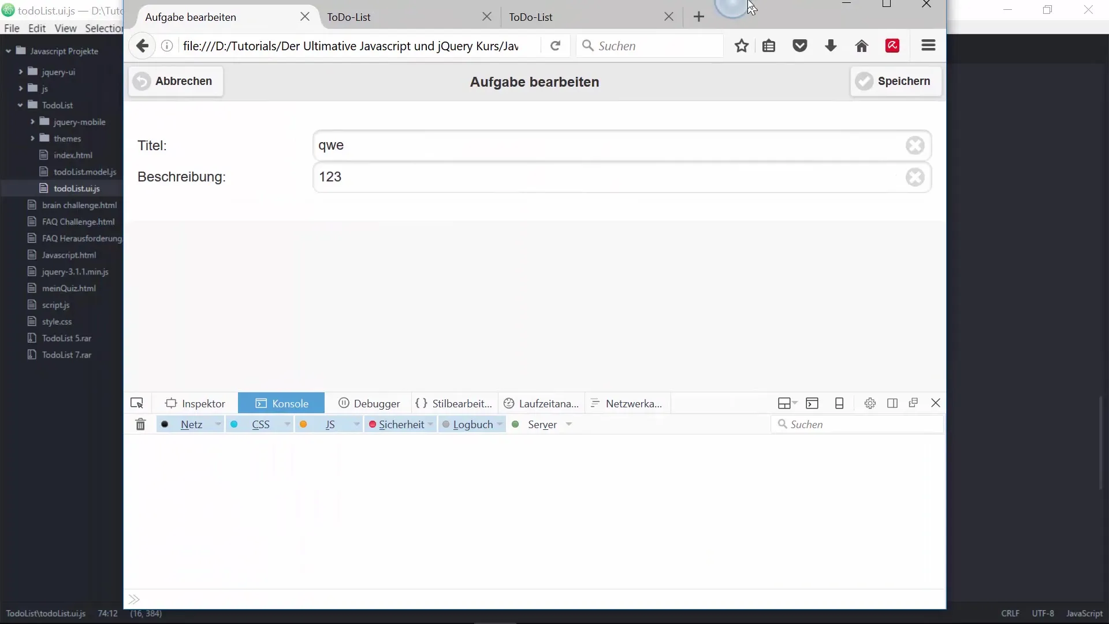
Task: Focus the console filter Suchen field
Action: tap(857, 425)
